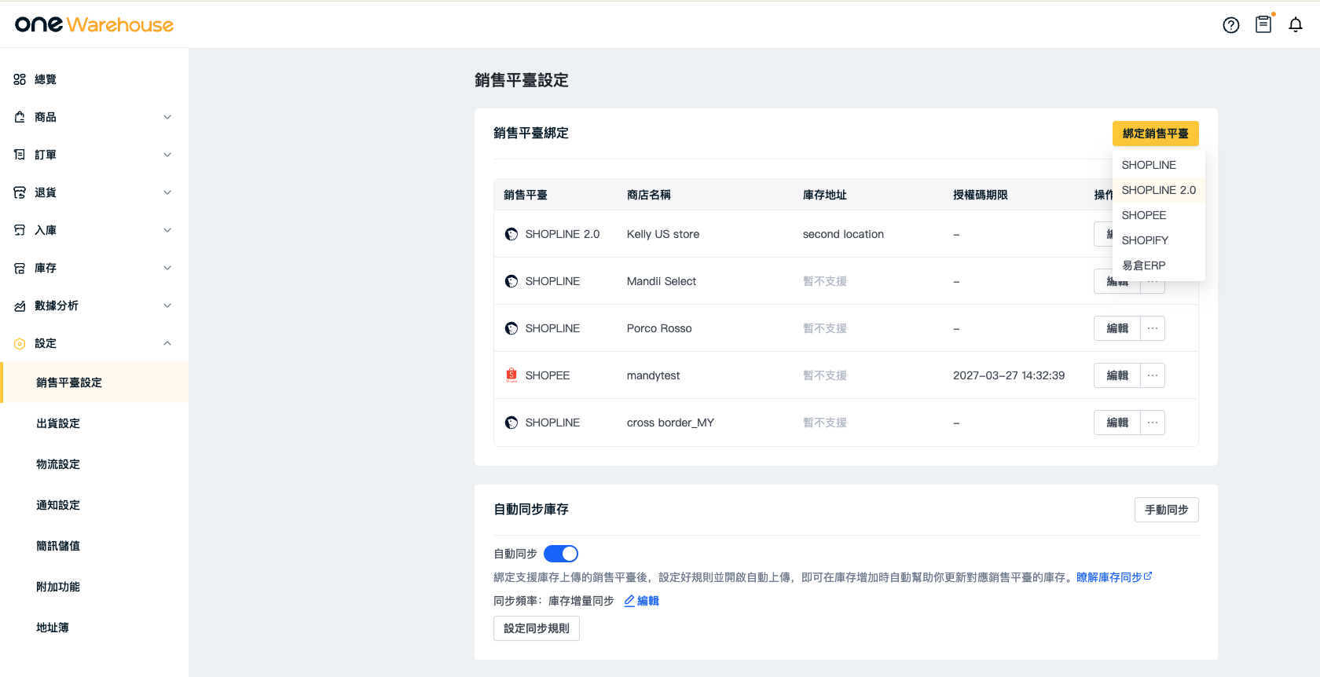Viewport: 1320px width, 677px height.
Task: Click the 總覽 overview icon in sidebar
Action: pyautogui.click(x=20, y=79)
